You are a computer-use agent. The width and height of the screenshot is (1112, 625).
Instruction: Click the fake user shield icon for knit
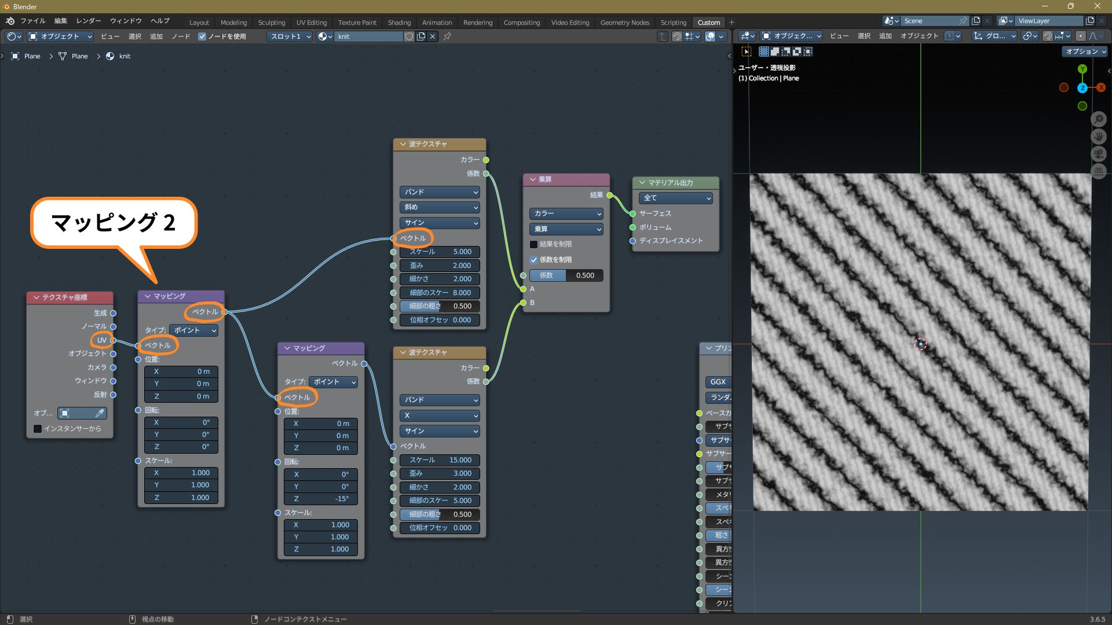click(409, 36)
